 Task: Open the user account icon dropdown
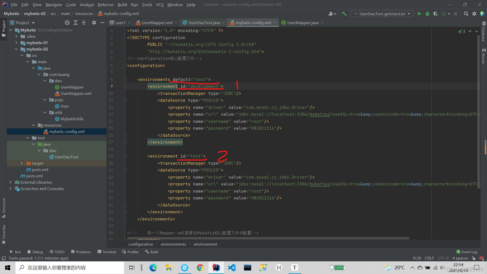click(332, 14)
